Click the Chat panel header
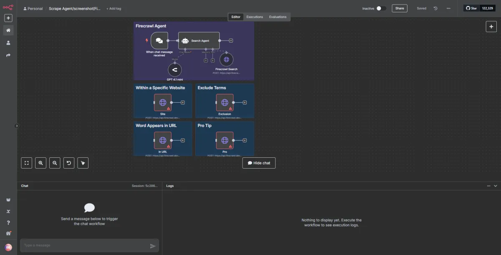Image resolution: width=501 pixels, height=255 pixels. click(25, 186)
